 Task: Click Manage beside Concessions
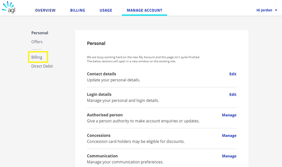(229, 136)
